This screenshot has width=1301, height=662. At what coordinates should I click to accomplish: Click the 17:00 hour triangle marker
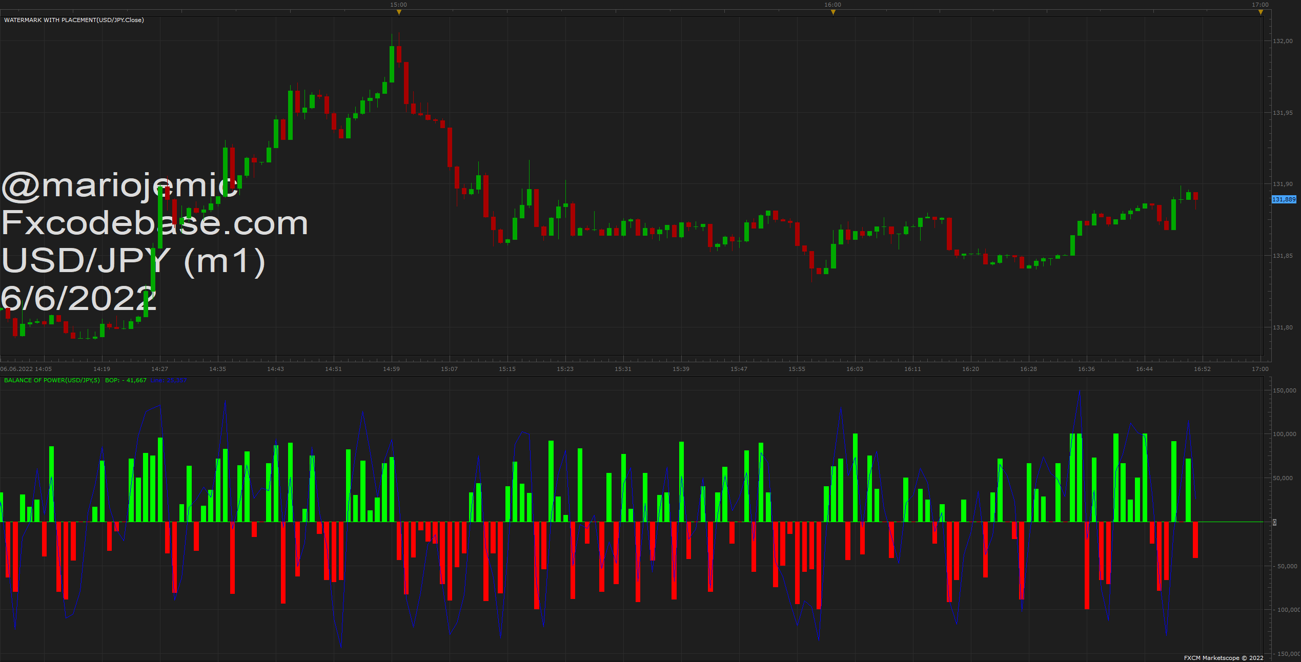(x=1261, y=12)
